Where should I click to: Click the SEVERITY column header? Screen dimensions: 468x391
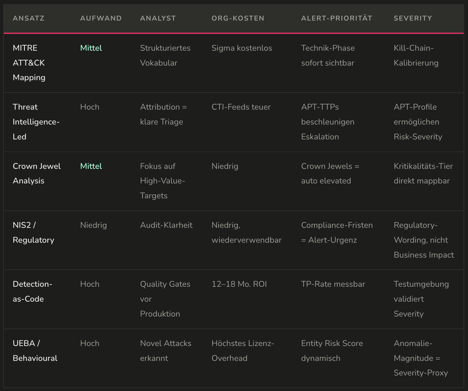tap(413, 18)
